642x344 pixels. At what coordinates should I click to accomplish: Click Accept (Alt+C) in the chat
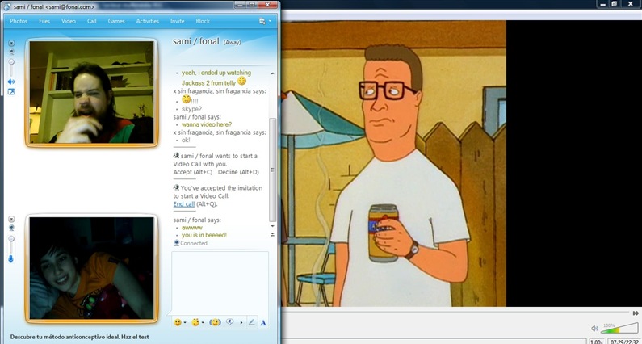coord(193,172)
